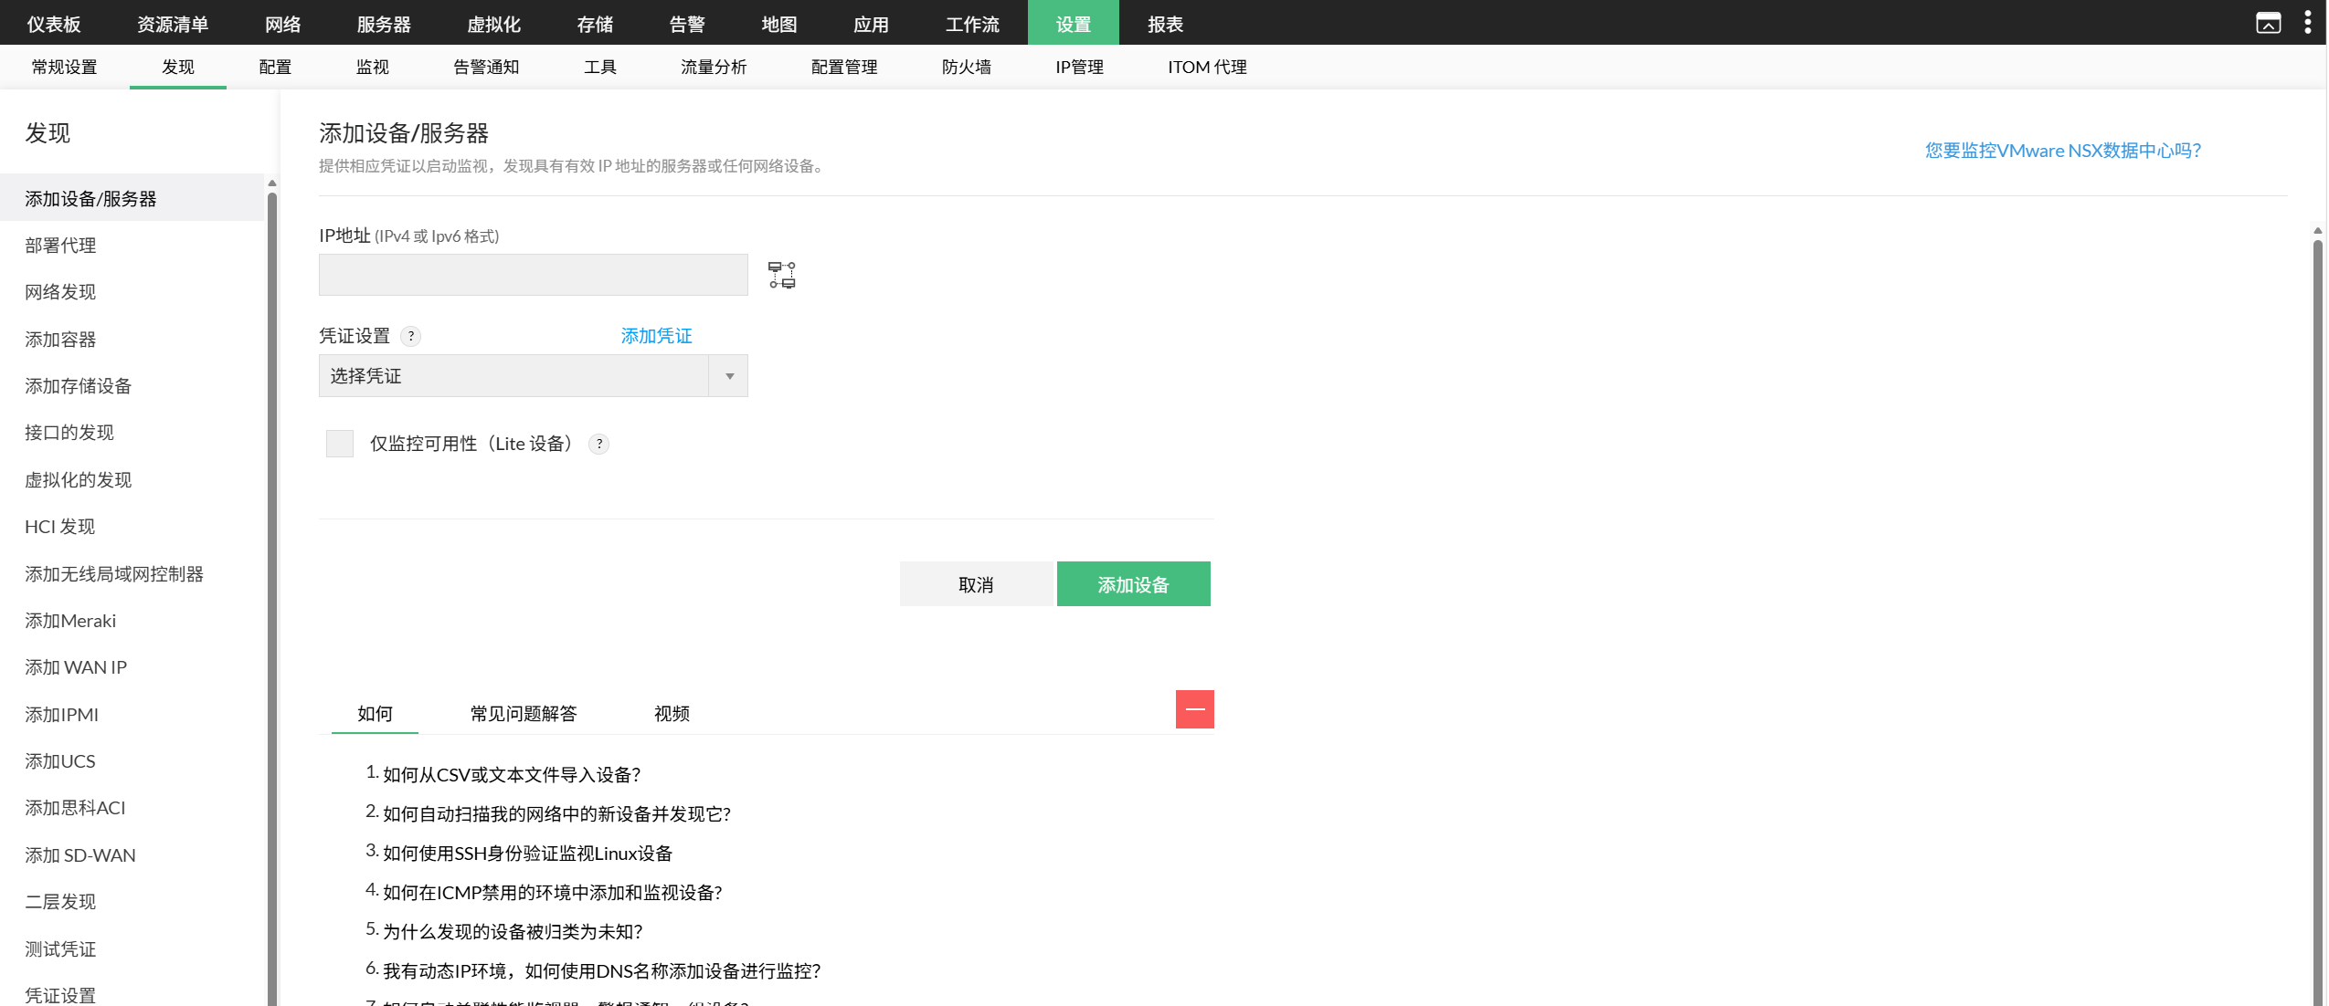The width and height of the screenshot is (2329, 1006).
Task: Click the main content vertical scrollbar
Action: 2317,621
